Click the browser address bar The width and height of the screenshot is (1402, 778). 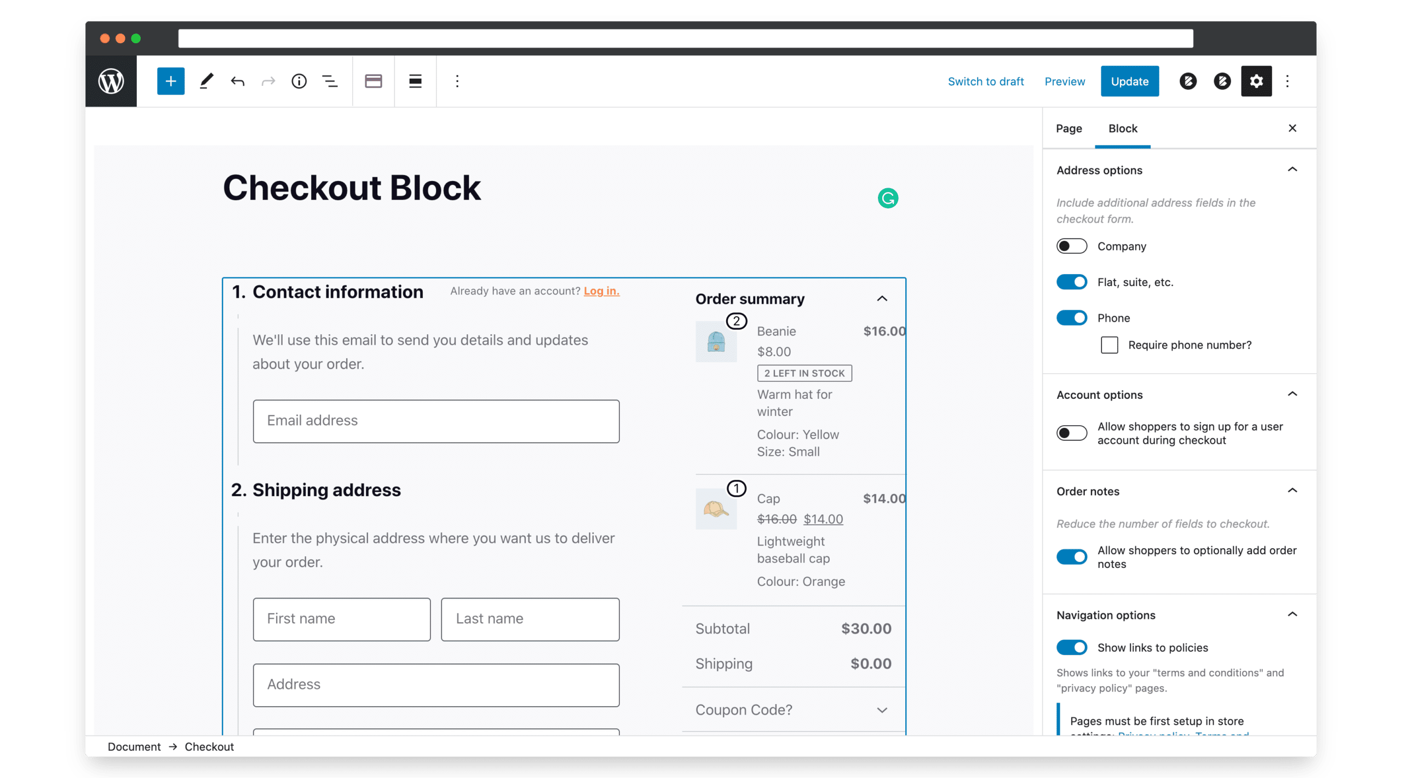[x=685, y=38]
